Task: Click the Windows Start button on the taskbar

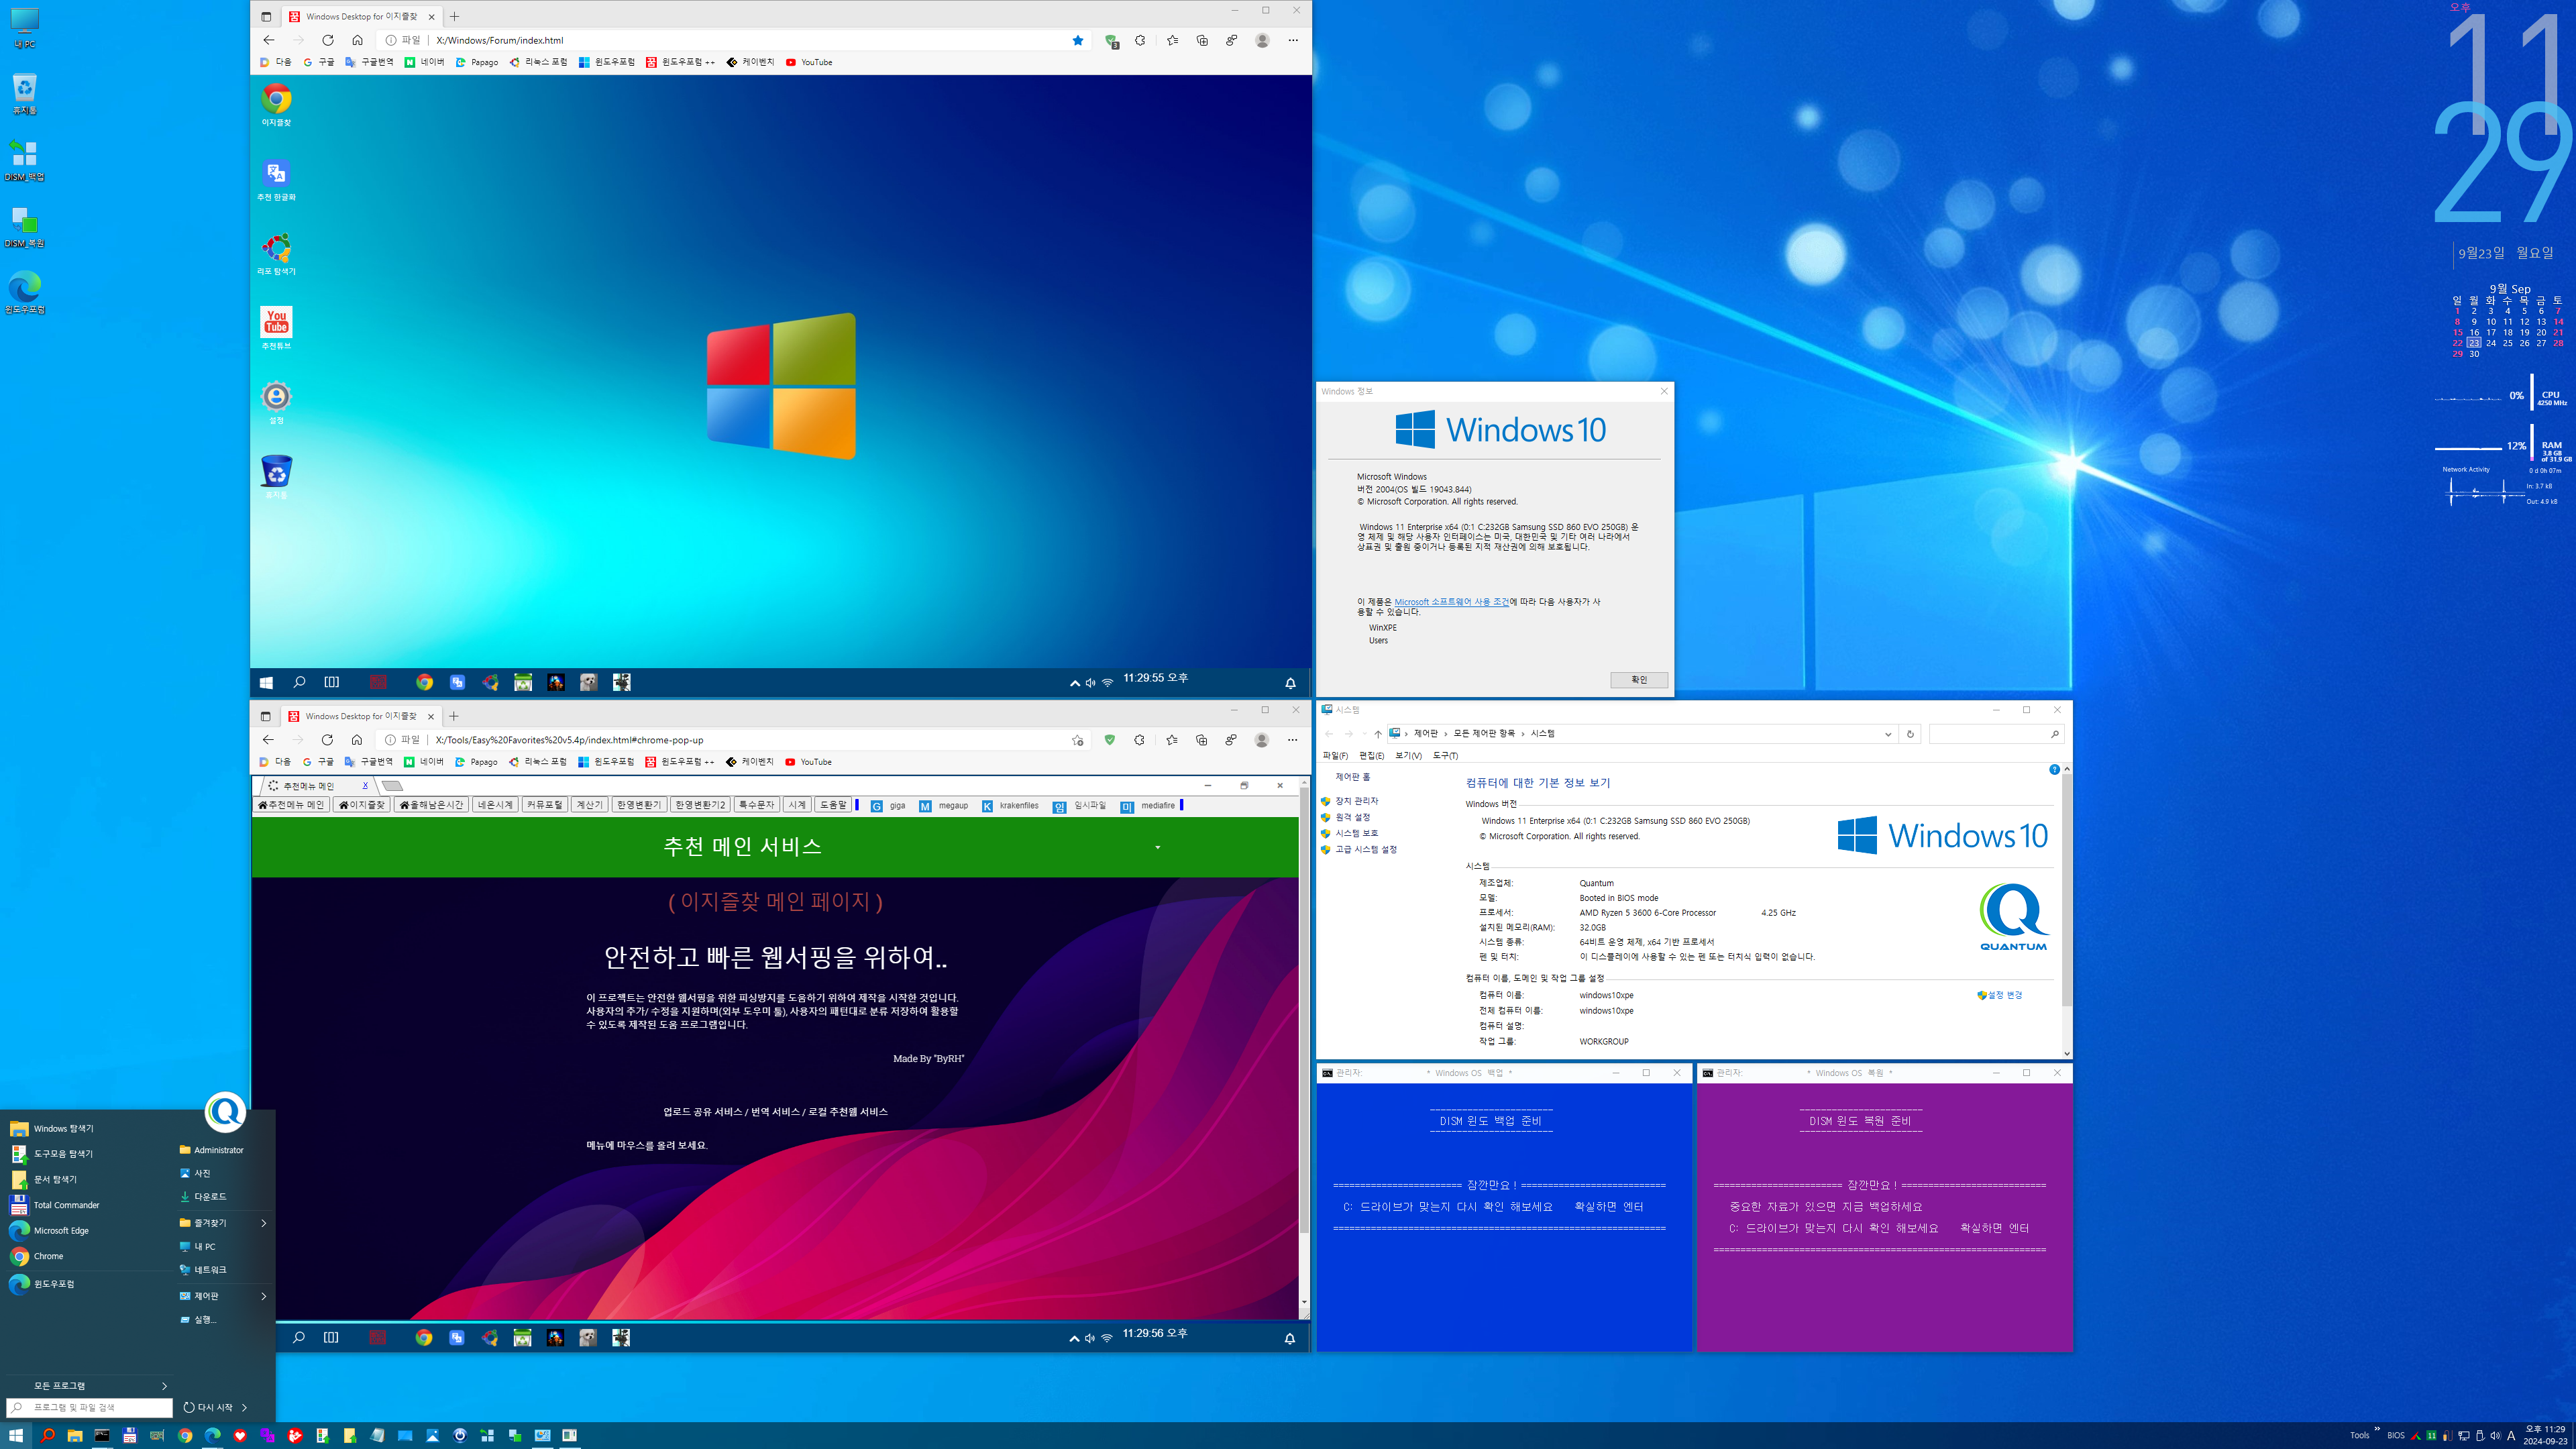Action: tap(16, 1435)
